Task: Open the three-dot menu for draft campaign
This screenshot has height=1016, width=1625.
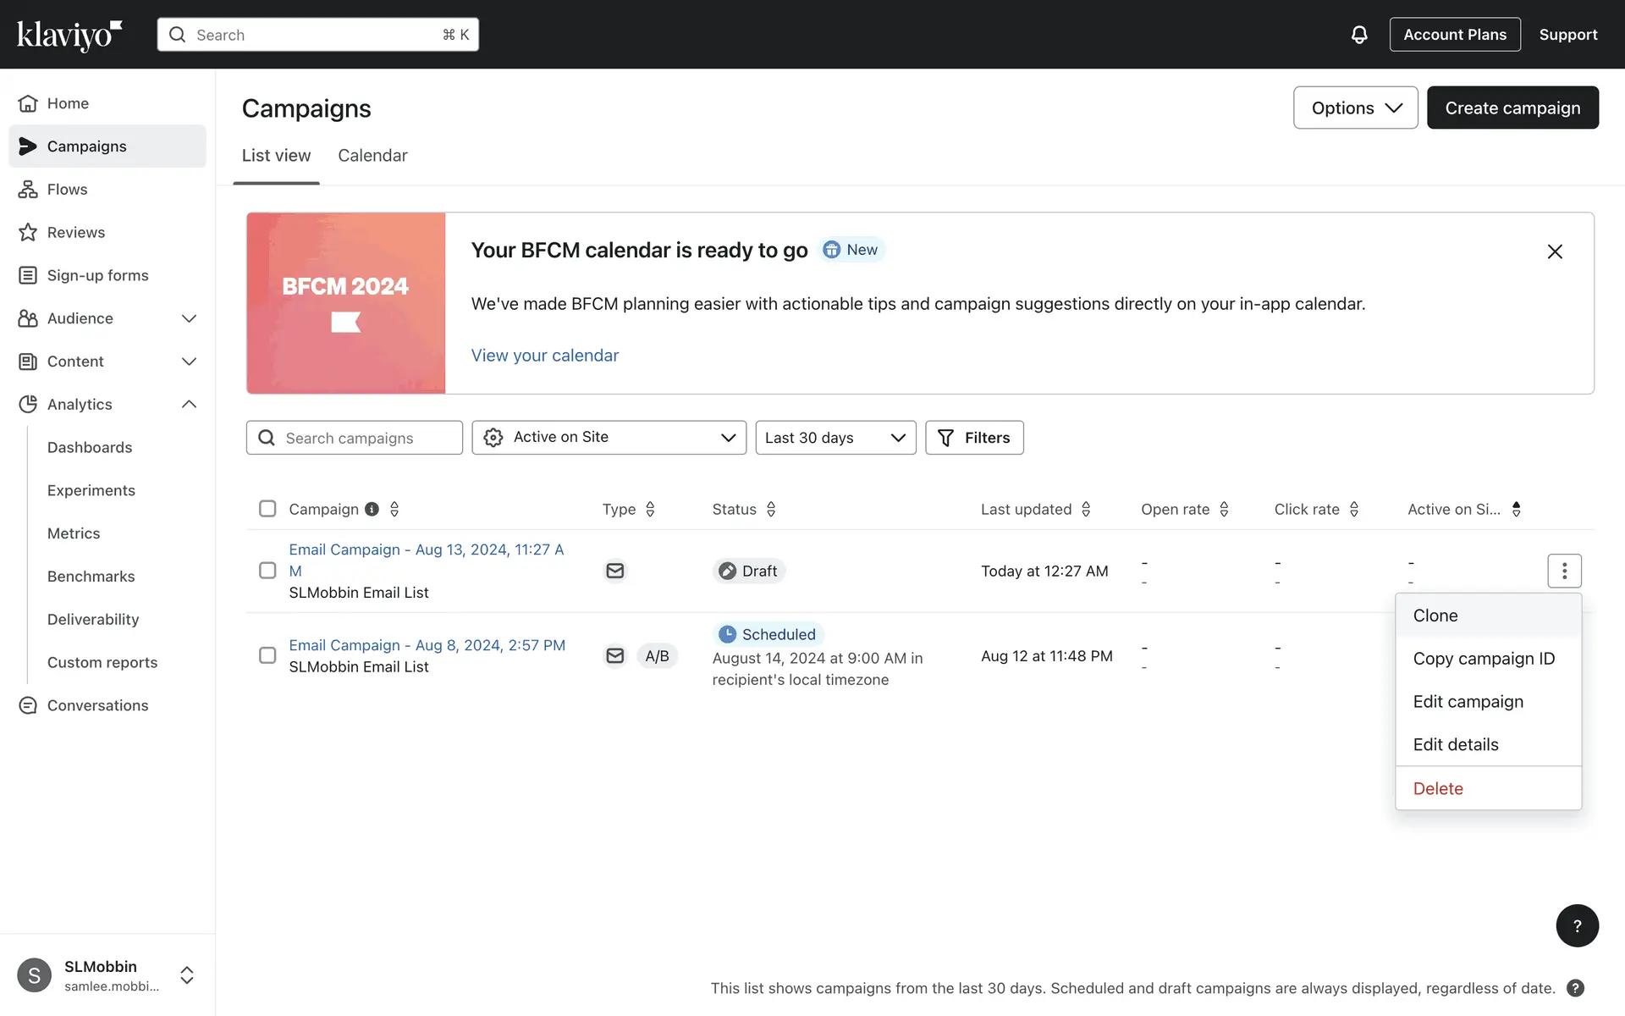Action: pos(1564,571)
